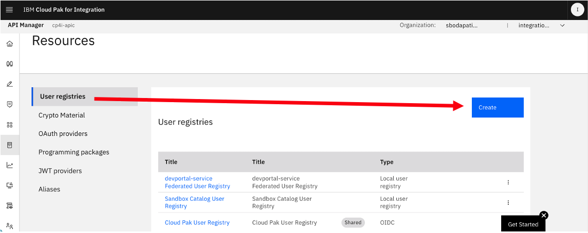Open JWT providers section
Screen dimensions: 588x233
pyautogui.click(x=60, y=171)
